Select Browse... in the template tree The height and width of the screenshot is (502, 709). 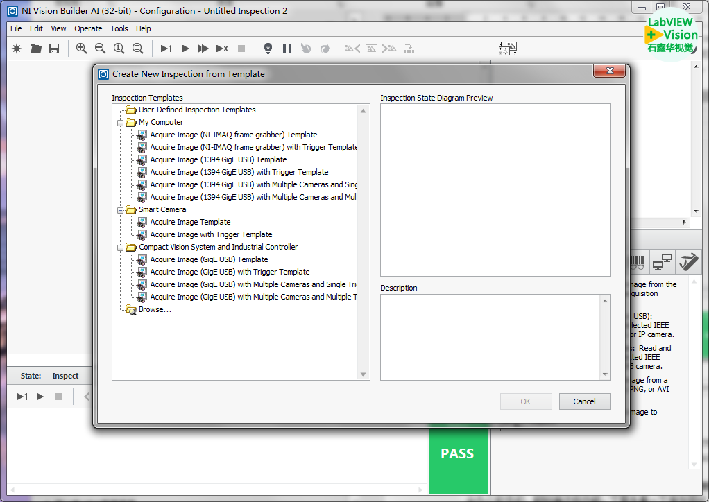tap(155, 309)
